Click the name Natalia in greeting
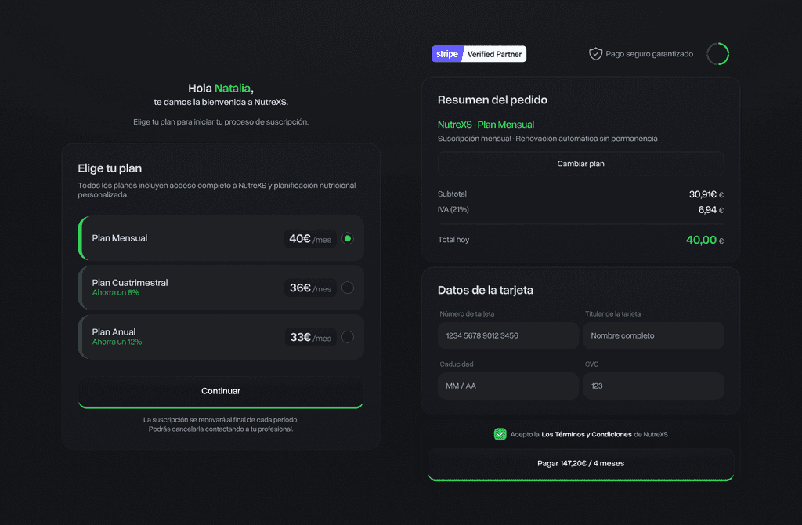The height and width of the screenshot is (525, 802). 232,88
